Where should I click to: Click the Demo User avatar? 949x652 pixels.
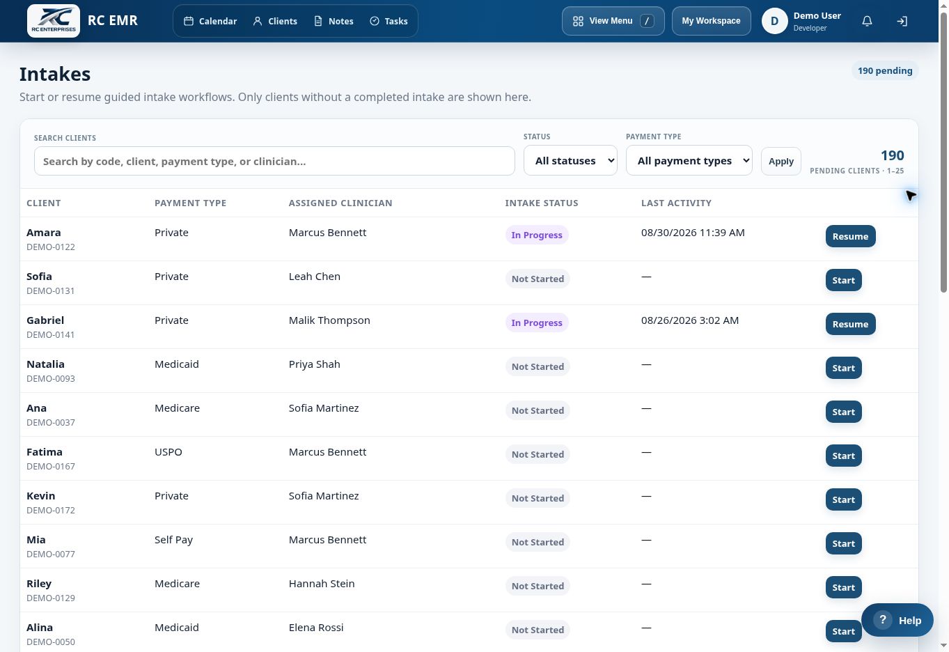[x=774, y=21]
